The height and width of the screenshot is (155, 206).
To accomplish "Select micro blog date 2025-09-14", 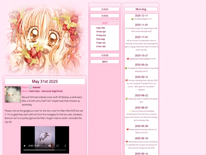I will point(142,77).
